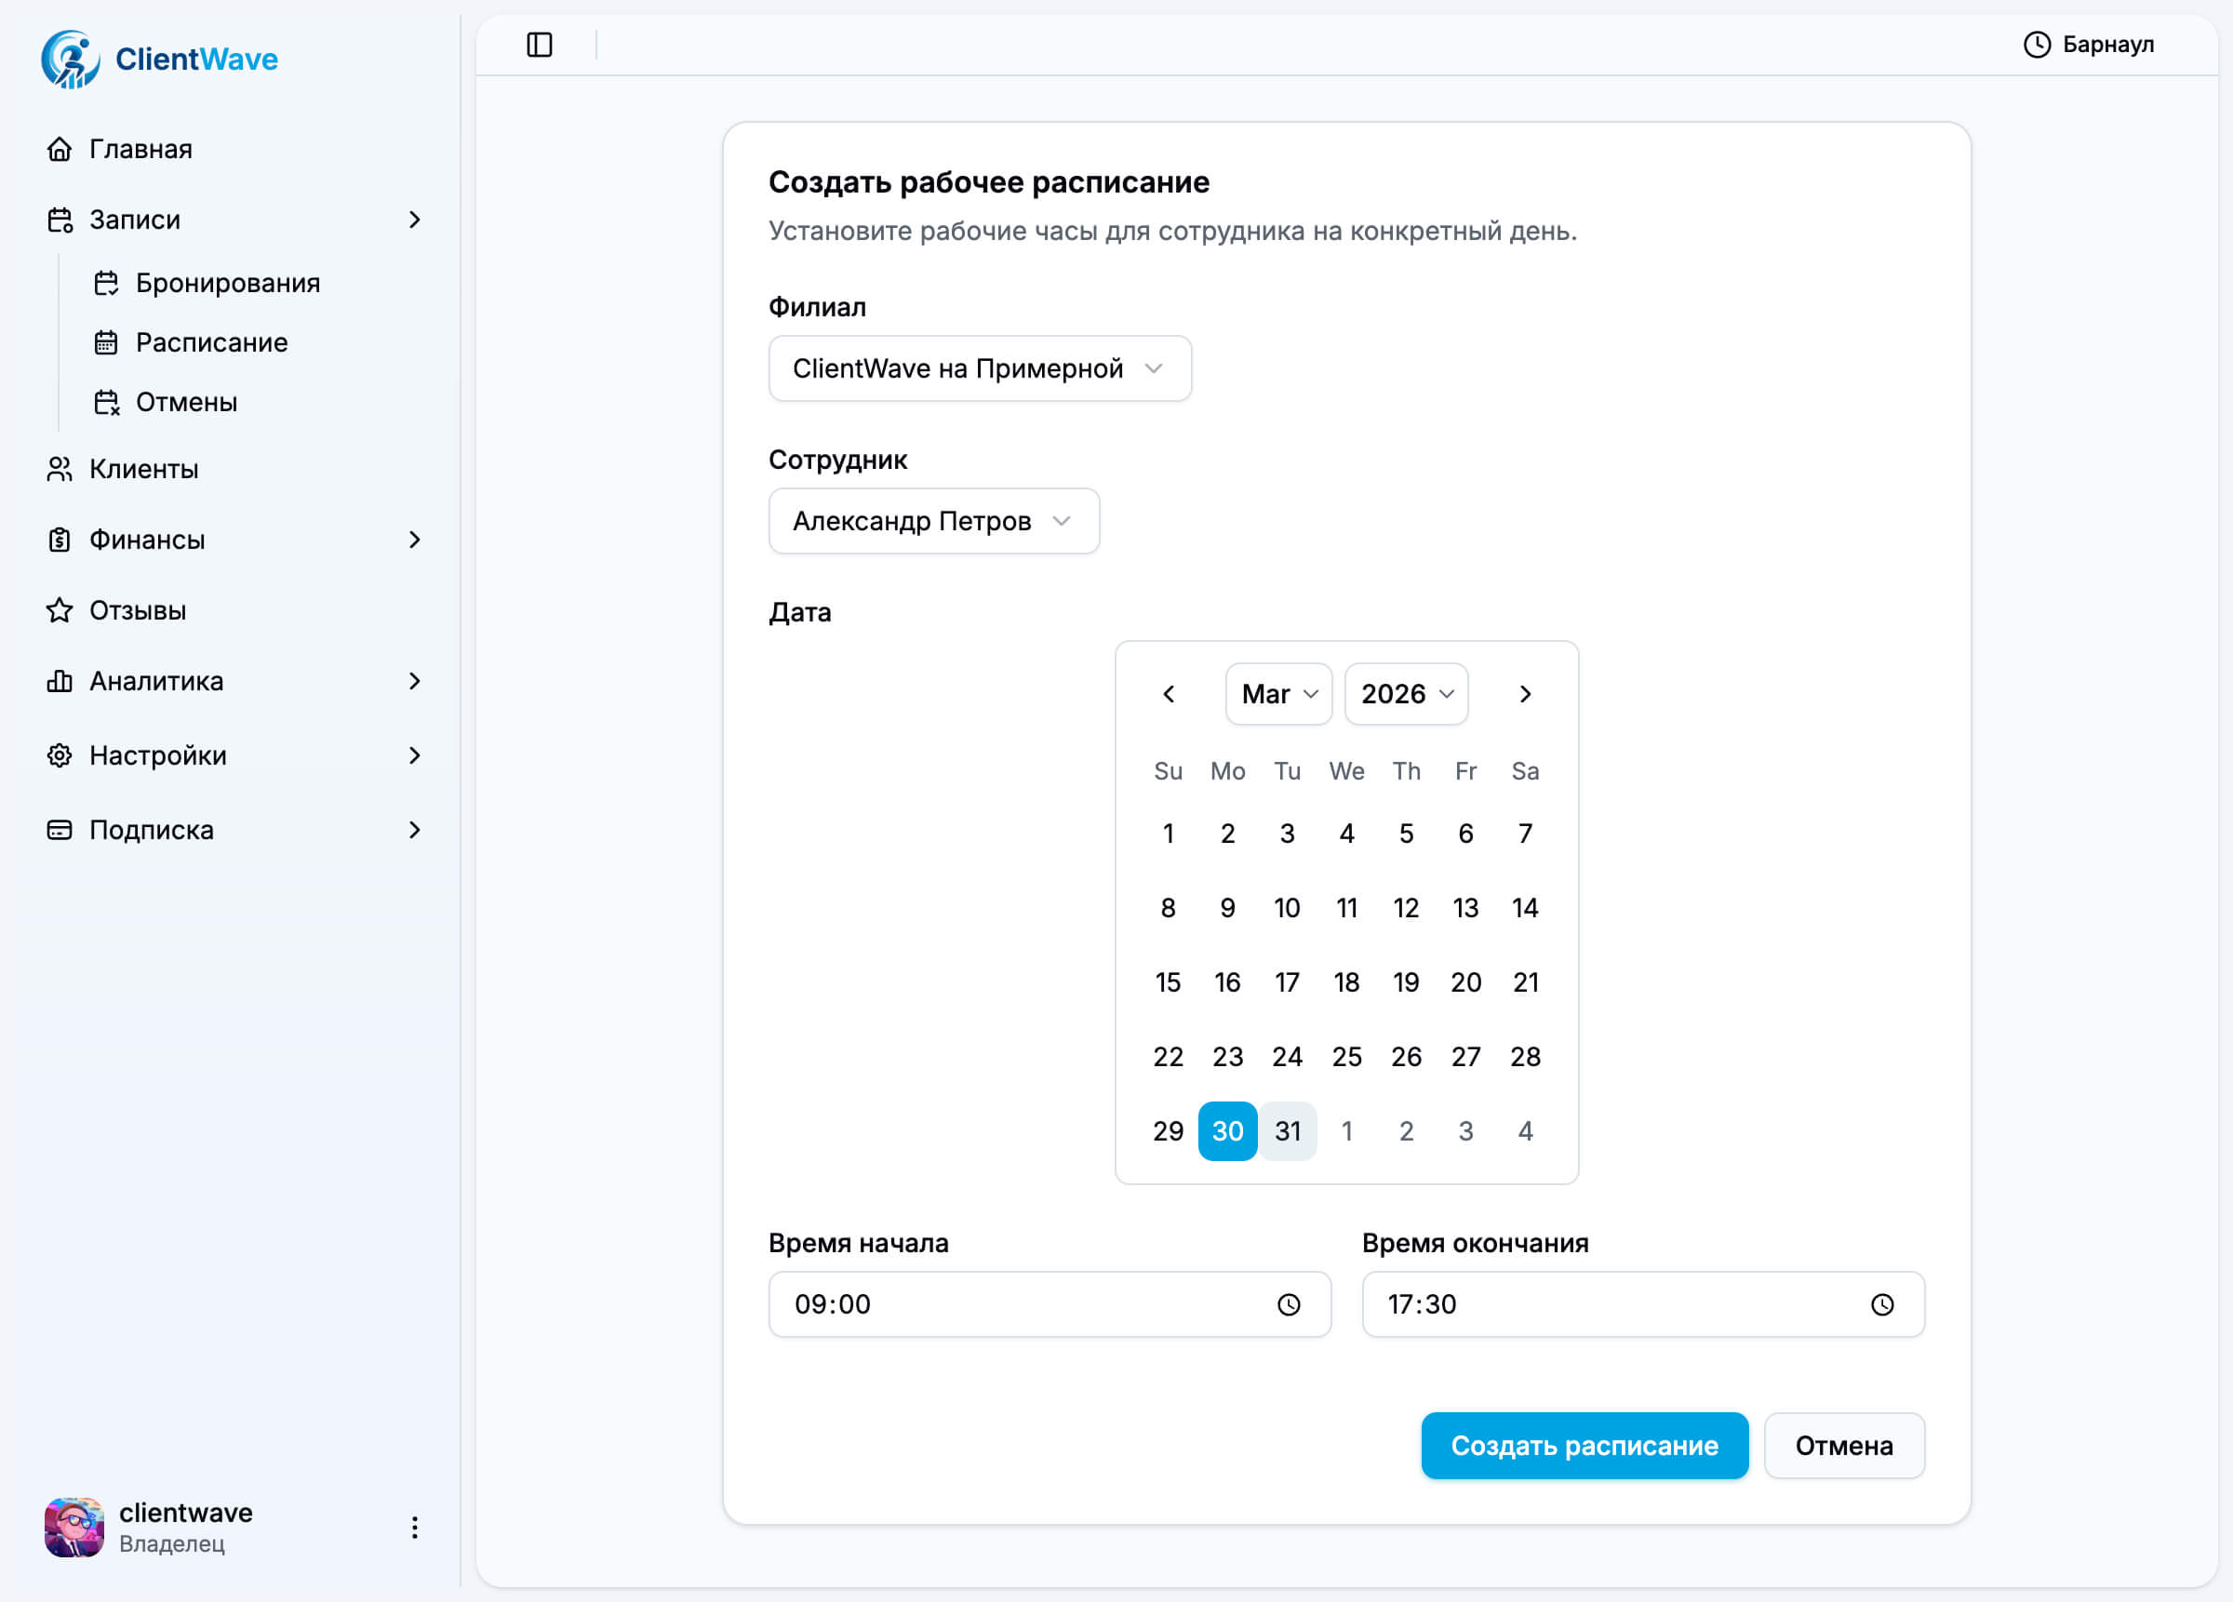Screen dimensions: 2233x1602
Task: Select March 31 in the calendar
Action: 1287,1131
